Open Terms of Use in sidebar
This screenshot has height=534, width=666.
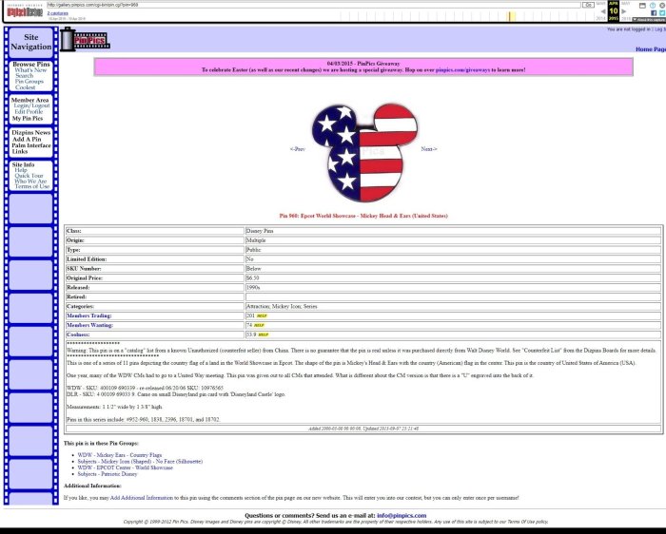[x=31, y=186]
